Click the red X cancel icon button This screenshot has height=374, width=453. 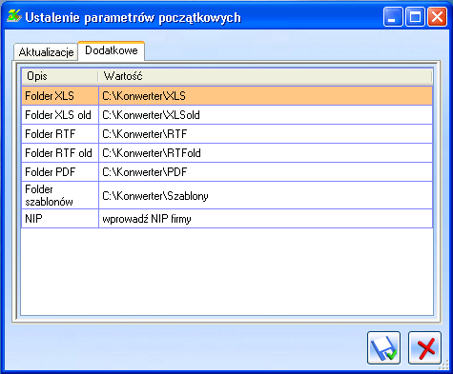(424, 348)
